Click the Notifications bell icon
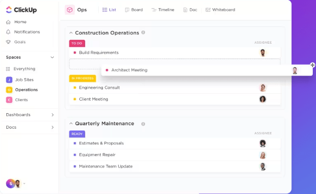The width and height of the screenshot is (316, 194). point(8,32)
